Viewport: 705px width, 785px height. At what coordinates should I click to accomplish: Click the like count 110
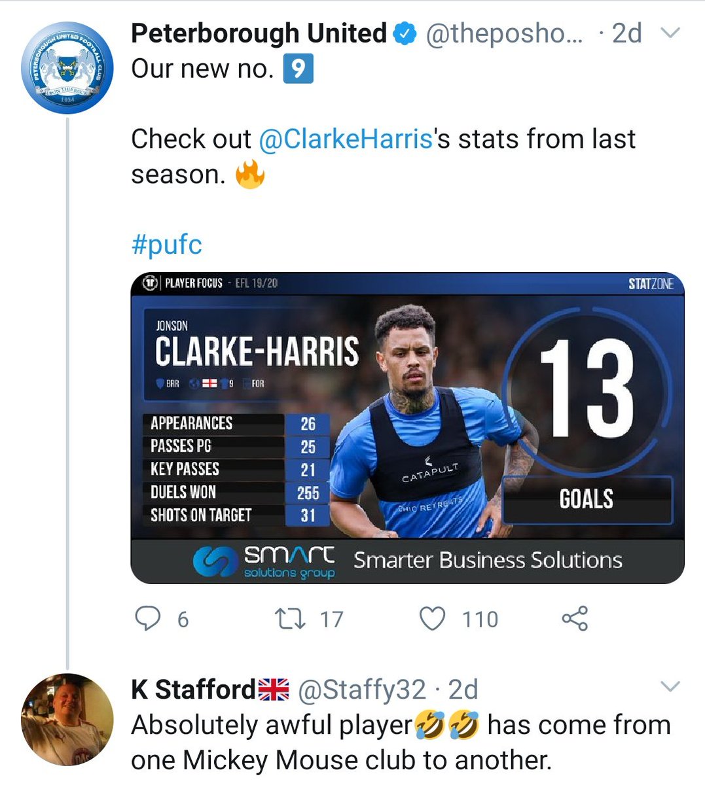(x=480, y=619)
